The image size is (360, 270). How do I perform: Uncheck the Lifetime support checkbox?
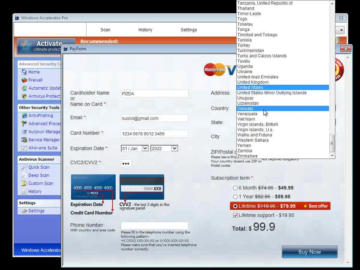(x=235, y=216)
